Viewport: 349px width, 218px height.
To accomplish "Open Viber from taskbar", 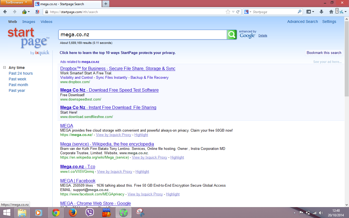I will pyautogui.click(x=90, y=213).
